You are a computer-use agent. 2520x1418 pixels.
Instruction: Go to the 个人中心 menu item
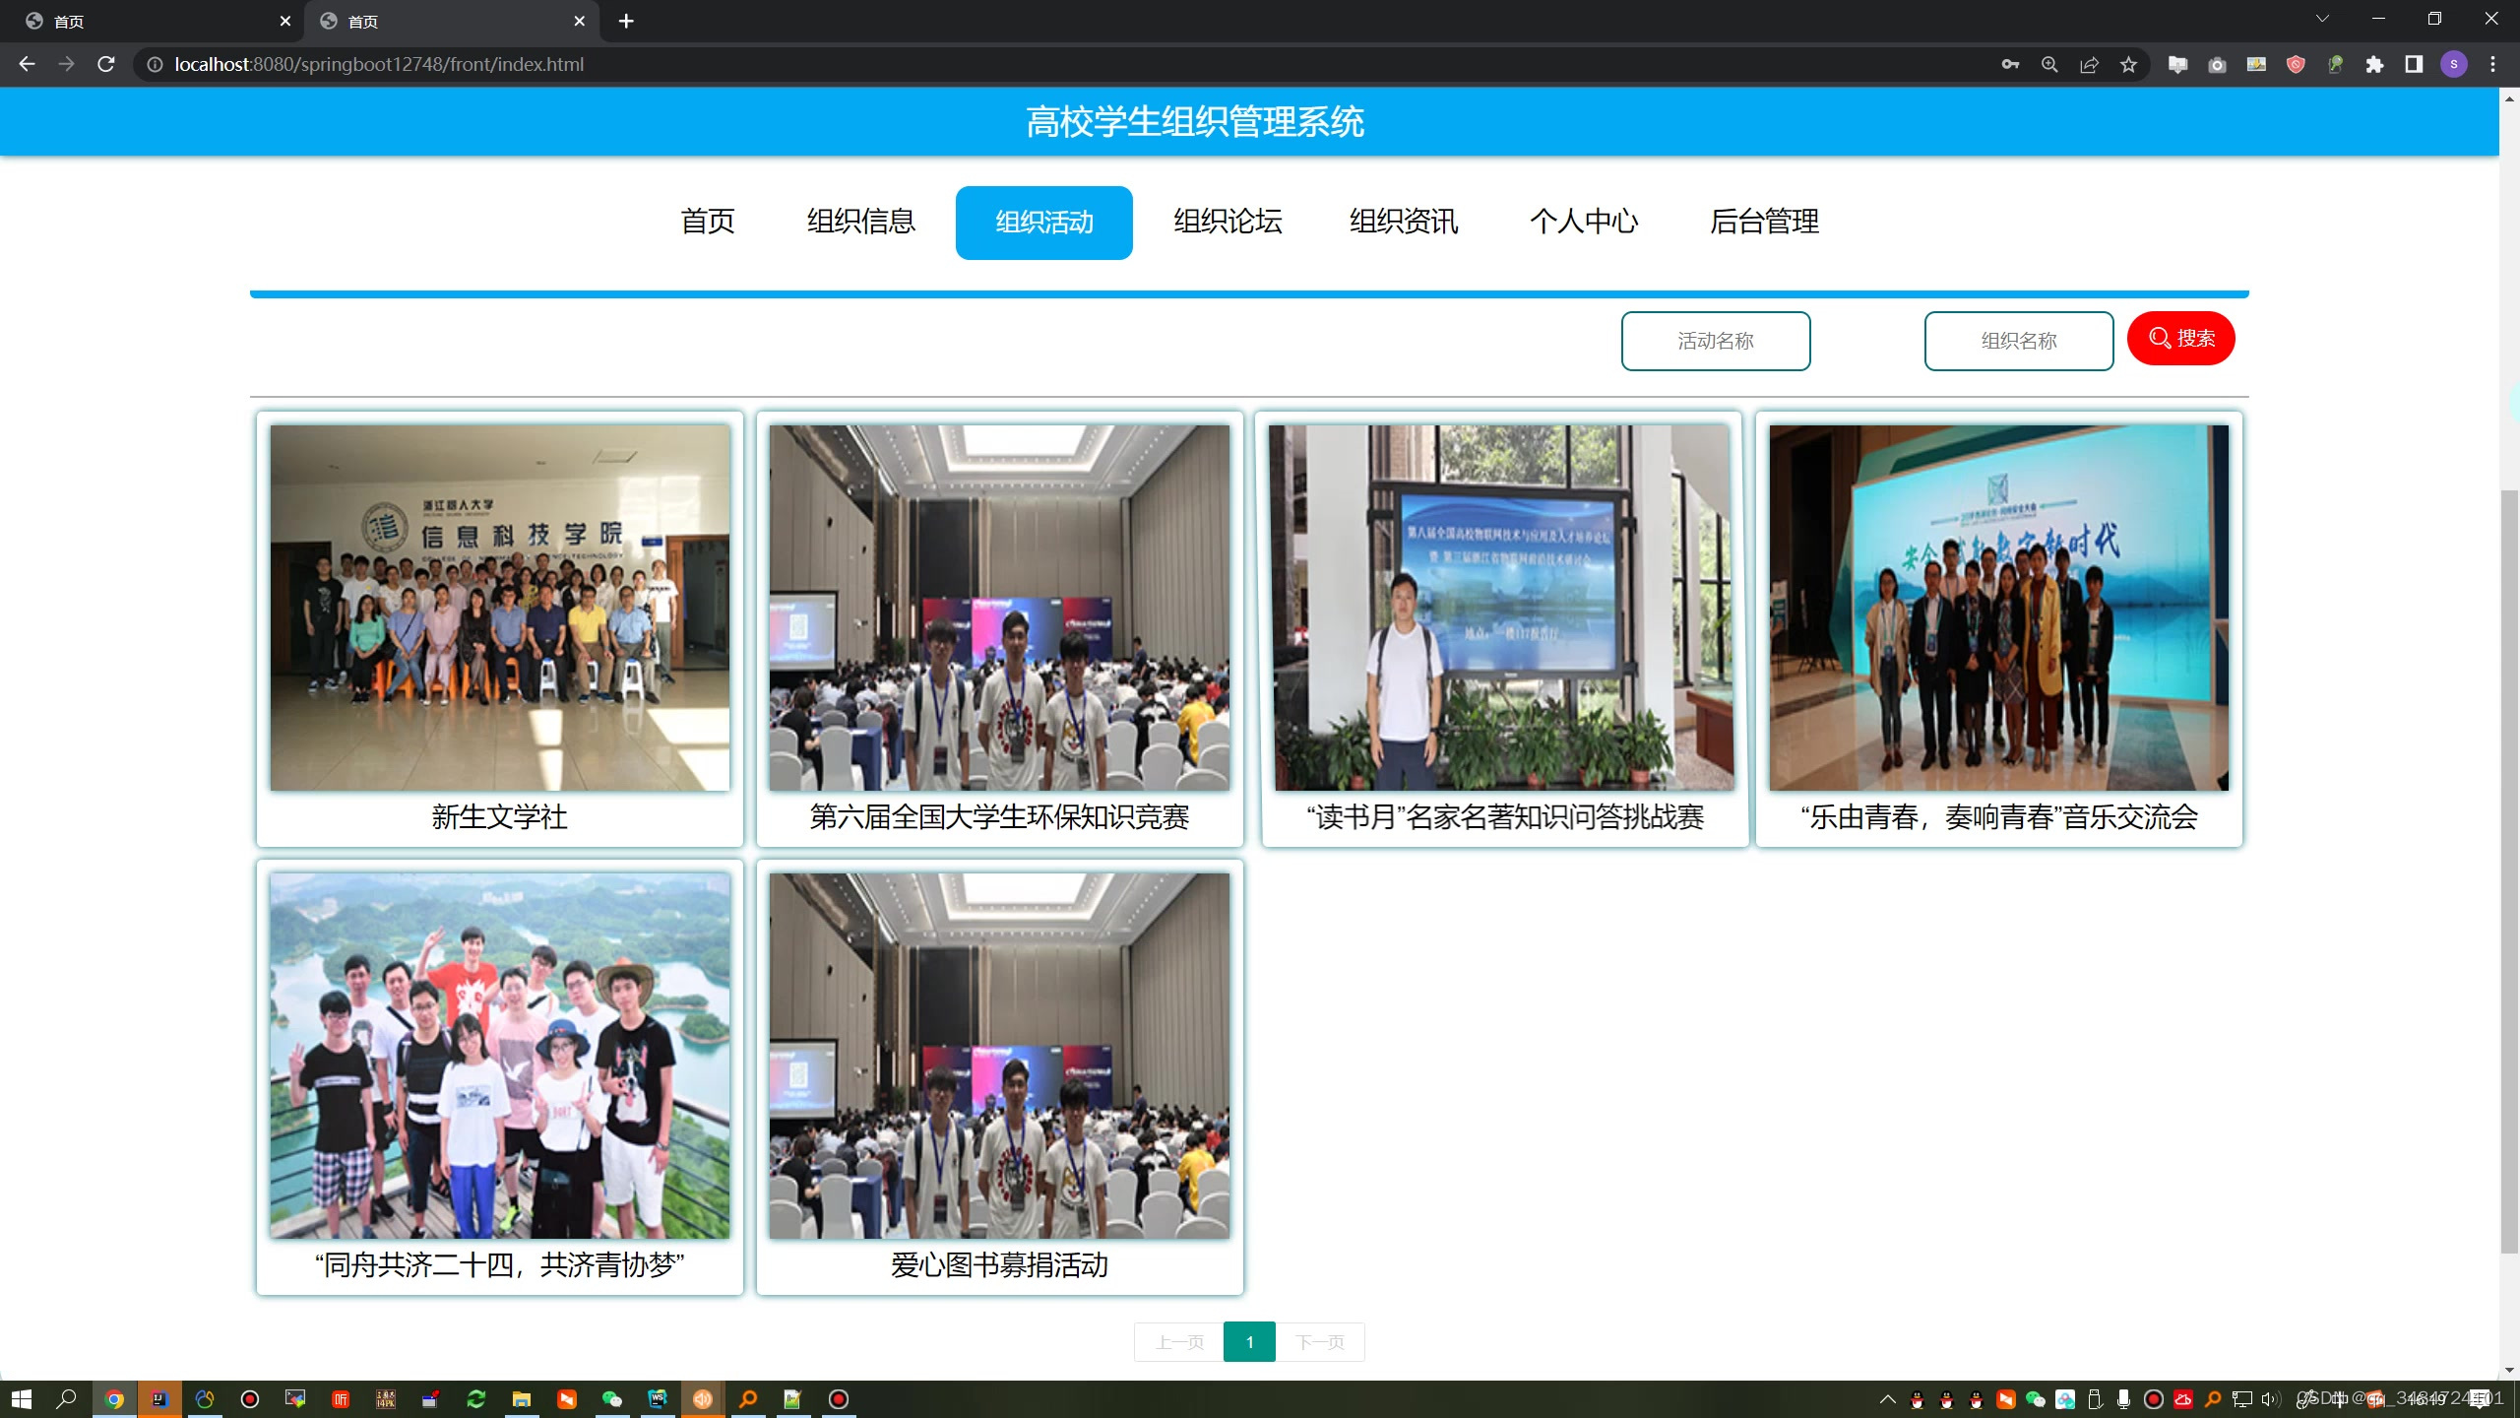point(1584,222)
